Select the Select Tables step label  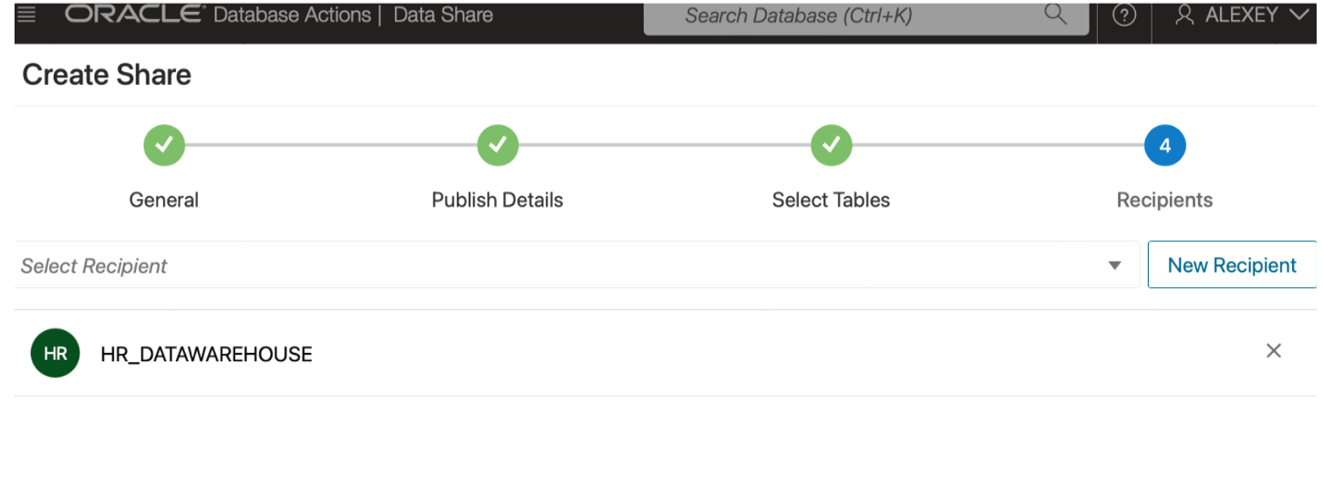(x=831, y=200)
